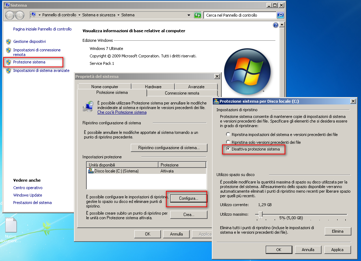Open Gestione dispositivi link
The image size is (361, 261).
(x=29, y=41)
